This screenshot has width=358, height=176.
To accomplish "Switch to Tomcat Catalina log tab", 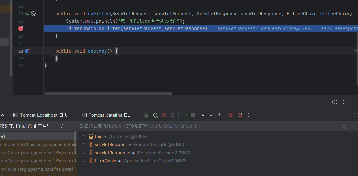I will click(x=107, y=115).
